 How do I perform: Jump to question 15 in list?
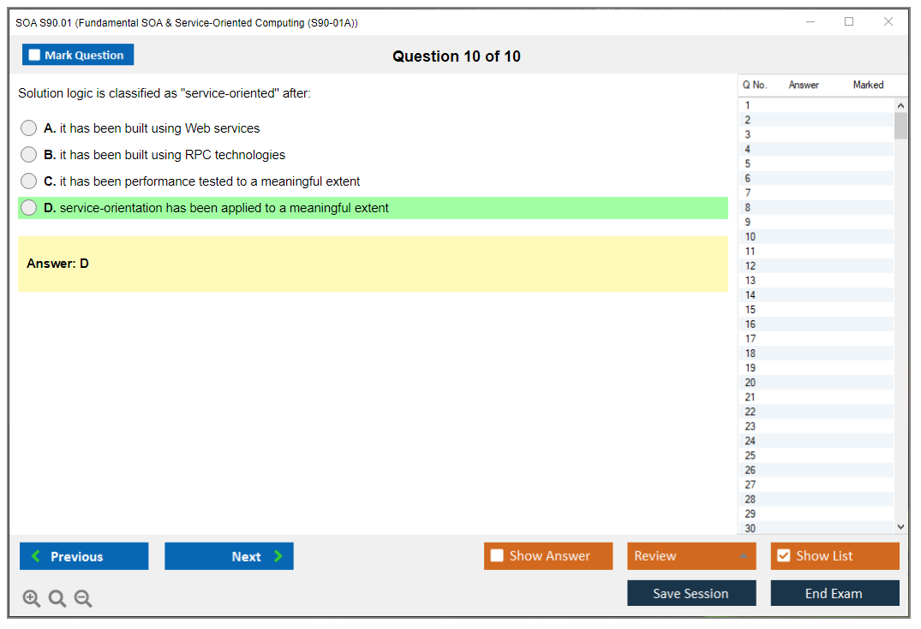coord(751,310)
